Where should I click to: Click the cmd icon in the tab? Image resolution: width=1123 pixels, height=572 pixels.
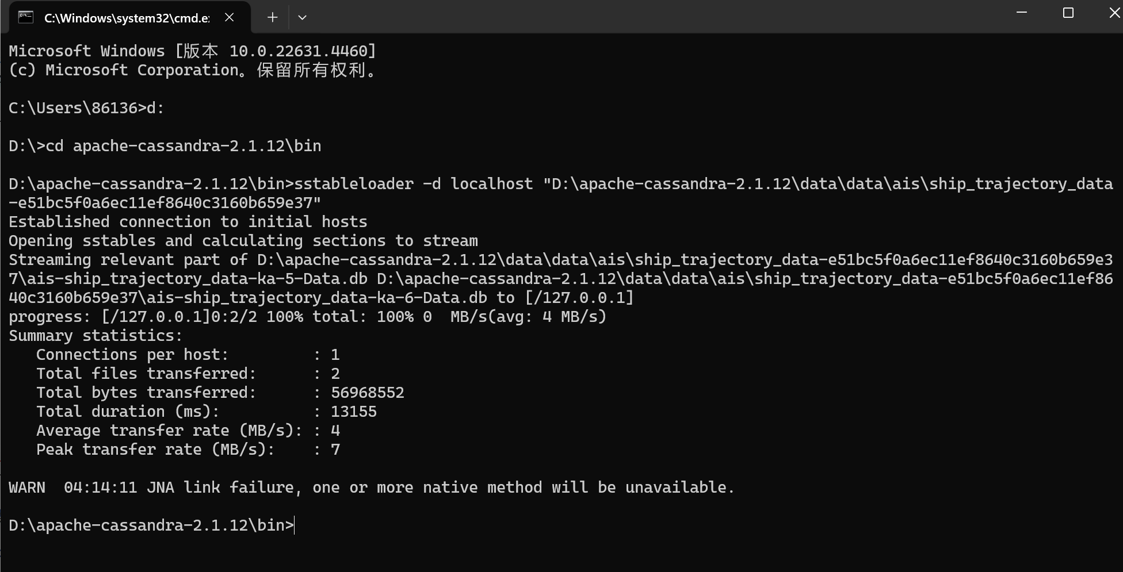click(x=26, y=17)
